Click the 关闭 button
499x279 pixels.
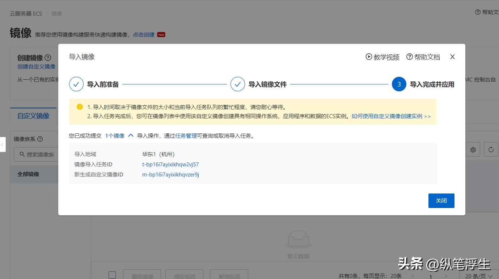(x=441, y=200)
